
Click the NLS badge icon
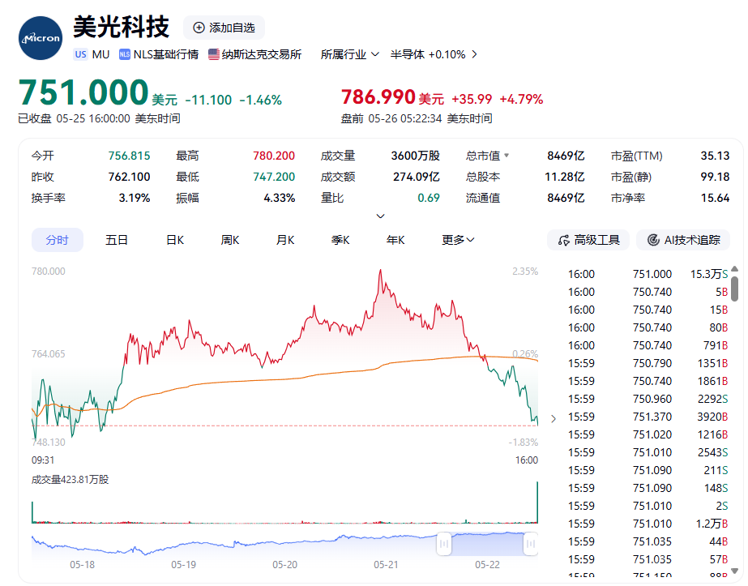tap(125, 54)
